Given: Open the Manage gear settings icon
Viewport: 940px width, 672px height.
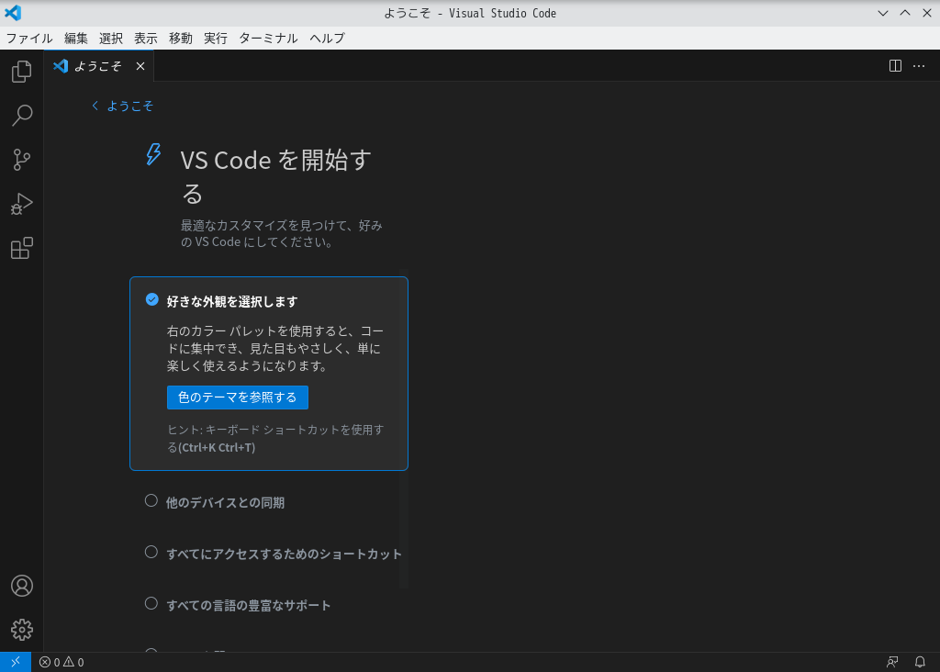Looking at the screenshot, I should (x=22, y=630).
